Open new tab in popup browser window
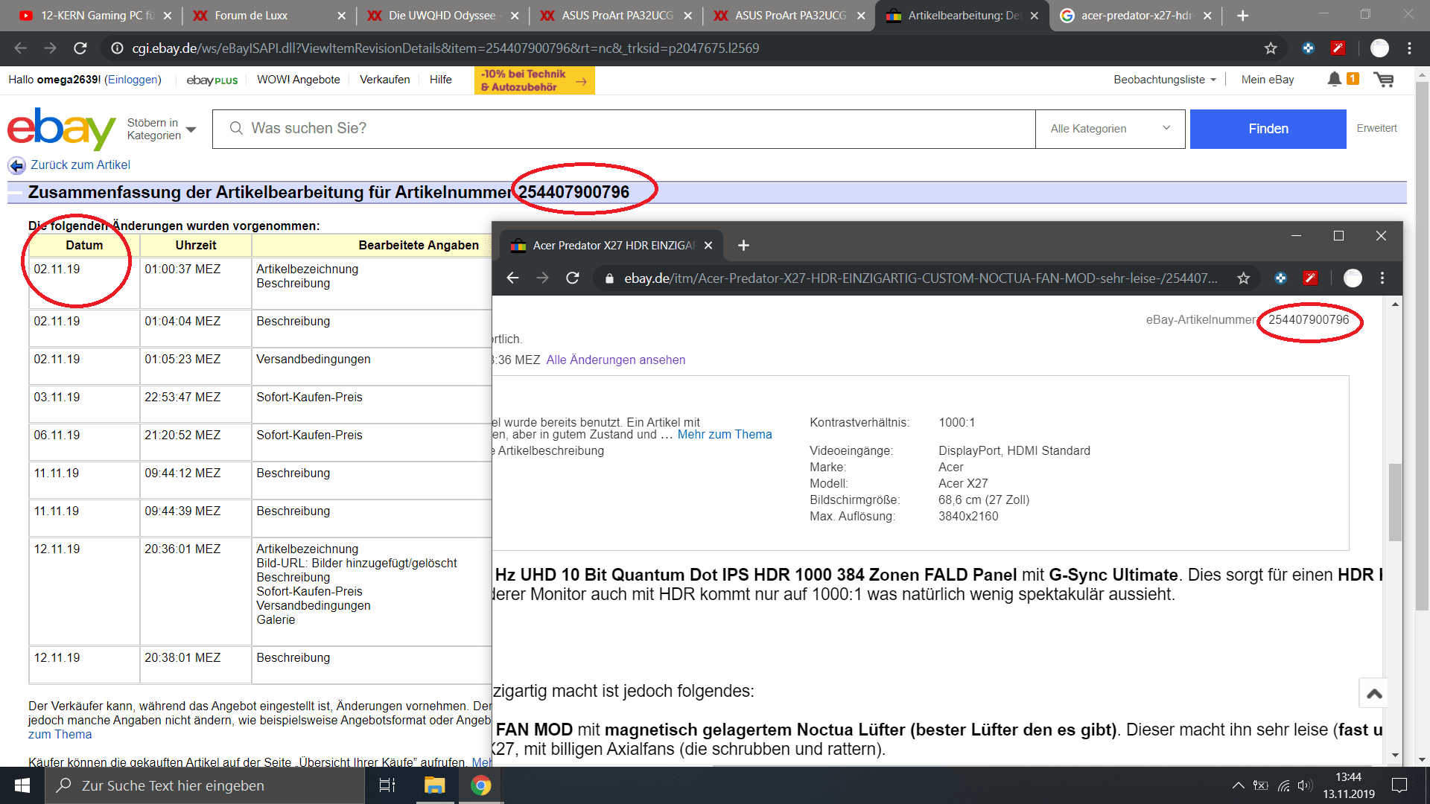Image resolution: width=1430 pixels, height=804 pixels. pos(743,245)
